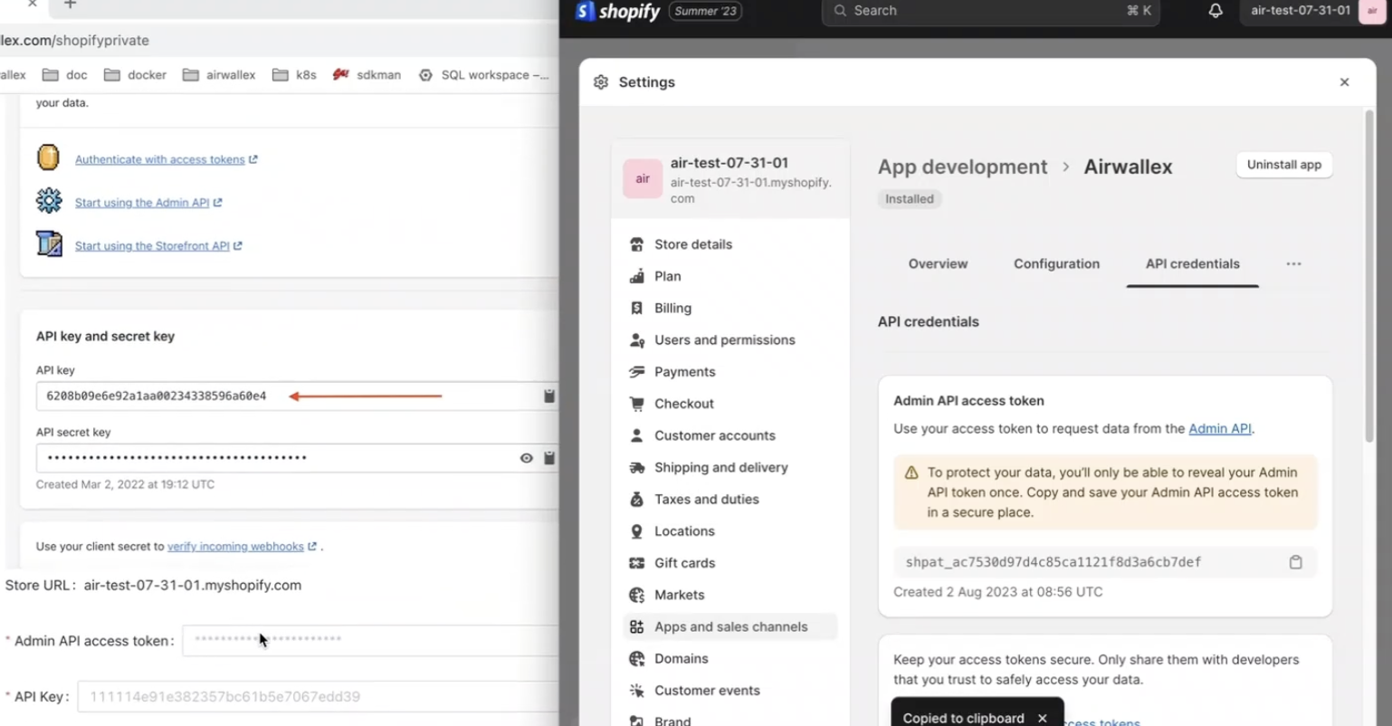Screen dimensions: 1392x726
Task: Focus the Shopify search bar
Action: tap(991, 11)
